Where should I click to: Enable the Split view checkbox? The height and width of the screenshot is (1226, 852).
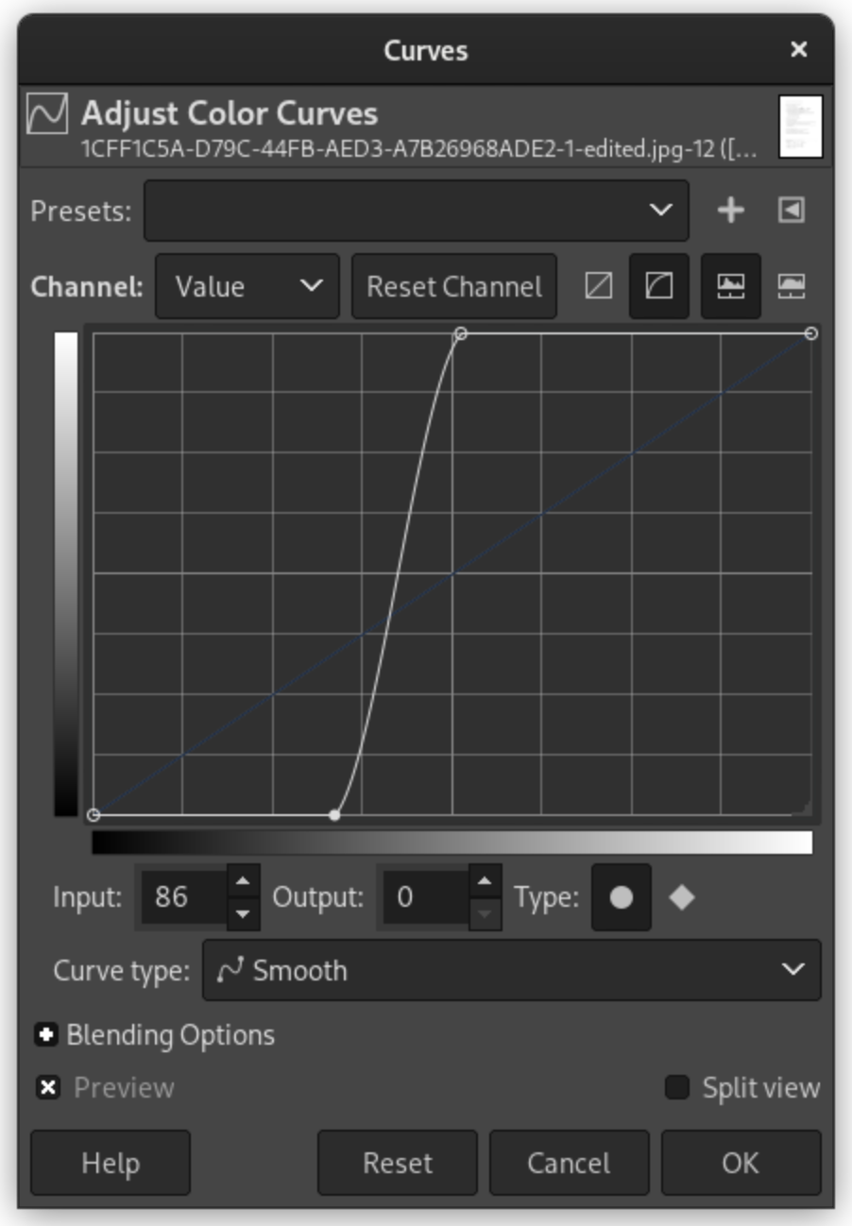[677, 1088]
